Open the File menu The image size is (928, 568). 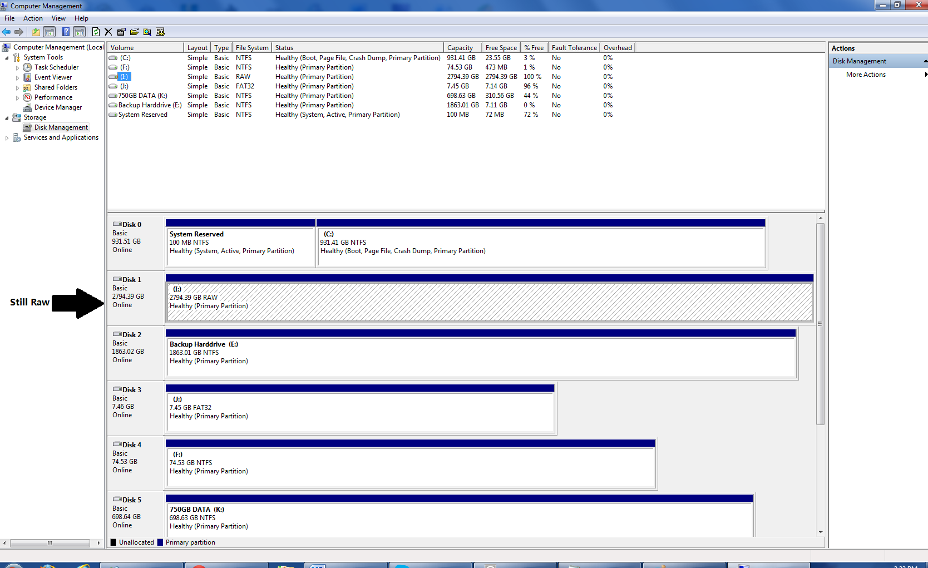point(9,18)
